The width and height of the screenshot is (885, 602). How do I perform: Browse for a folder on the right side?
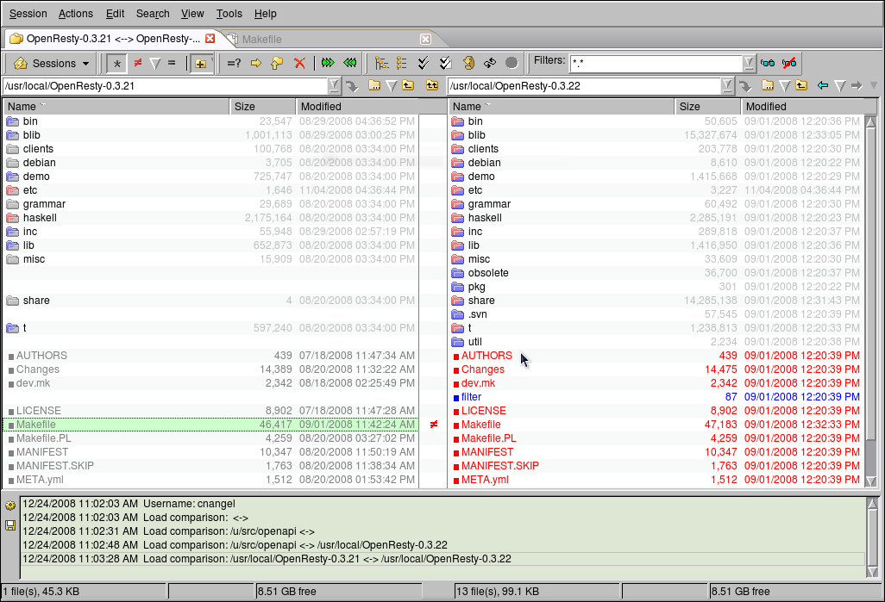click(x=767, y=85)
